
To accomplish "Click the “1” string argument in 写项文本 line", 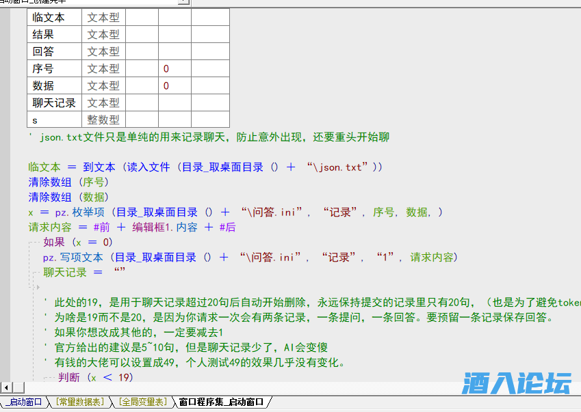I will 385,258.
